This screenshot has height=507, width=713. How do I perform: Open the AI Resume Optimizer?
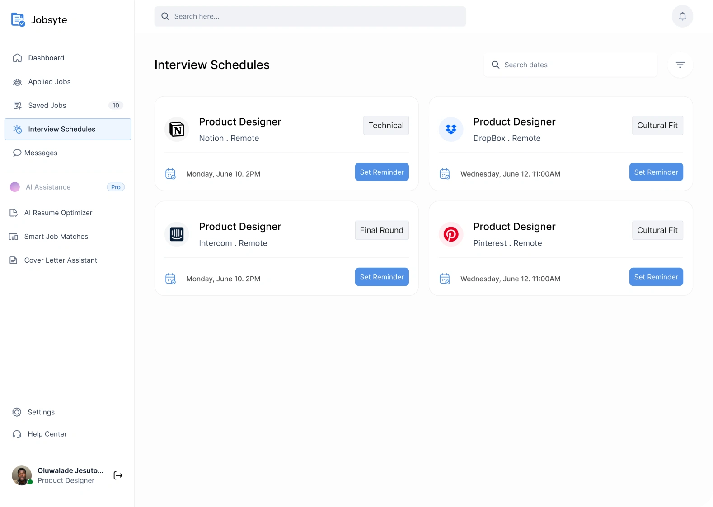(58, 213)
